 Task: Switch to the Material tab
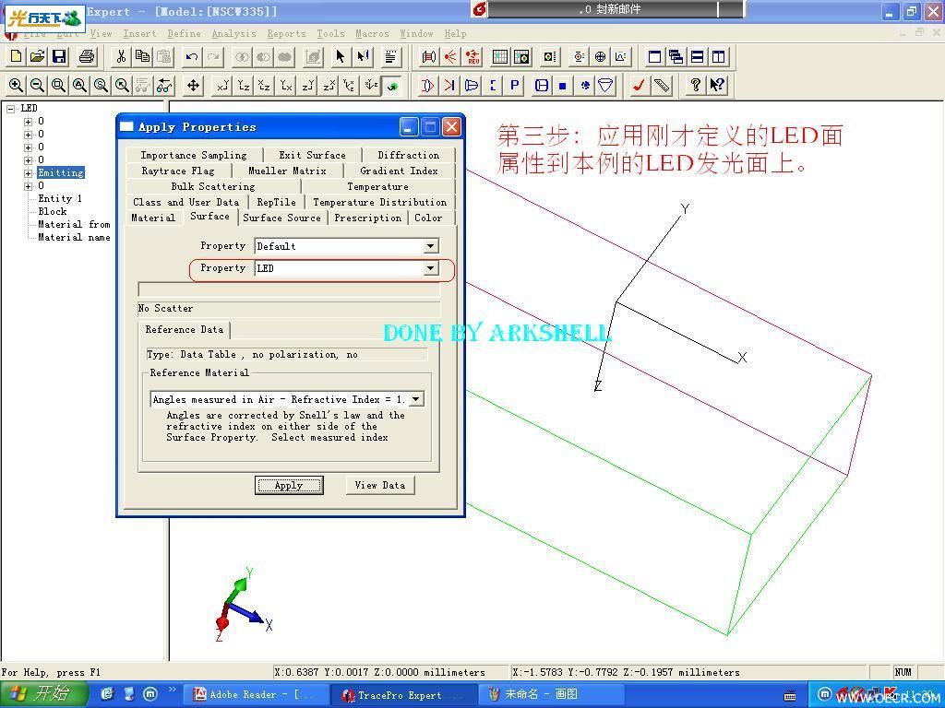[153, 218]
